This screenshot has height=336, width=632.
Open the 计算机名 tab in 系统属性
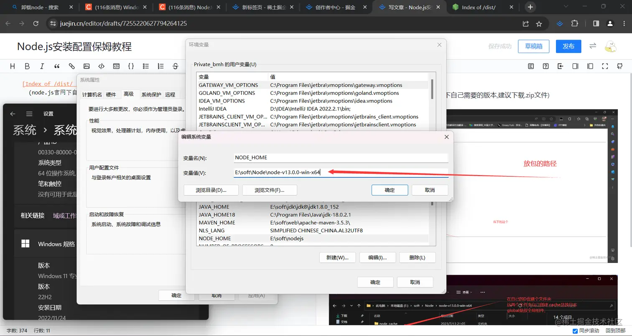92,94
